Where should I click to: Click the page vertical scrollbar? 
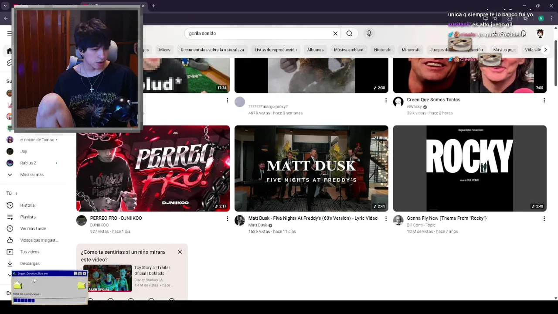(x=556, y=63)
